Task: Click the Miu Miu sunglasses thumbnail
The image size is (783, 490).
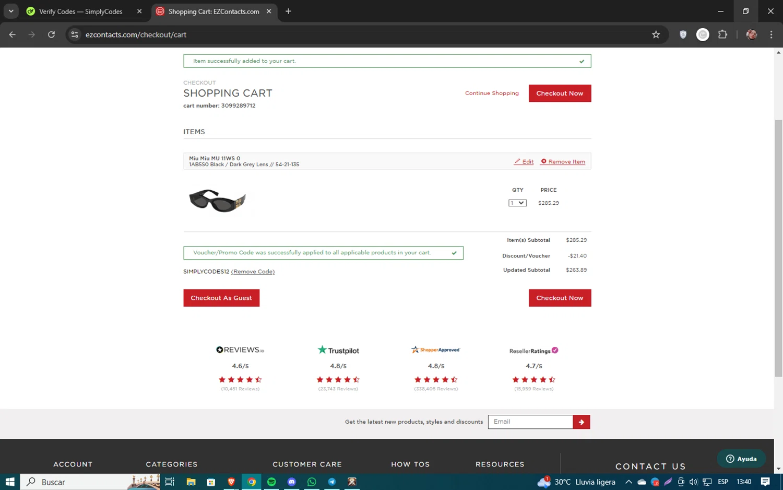Action: point(217,201)
